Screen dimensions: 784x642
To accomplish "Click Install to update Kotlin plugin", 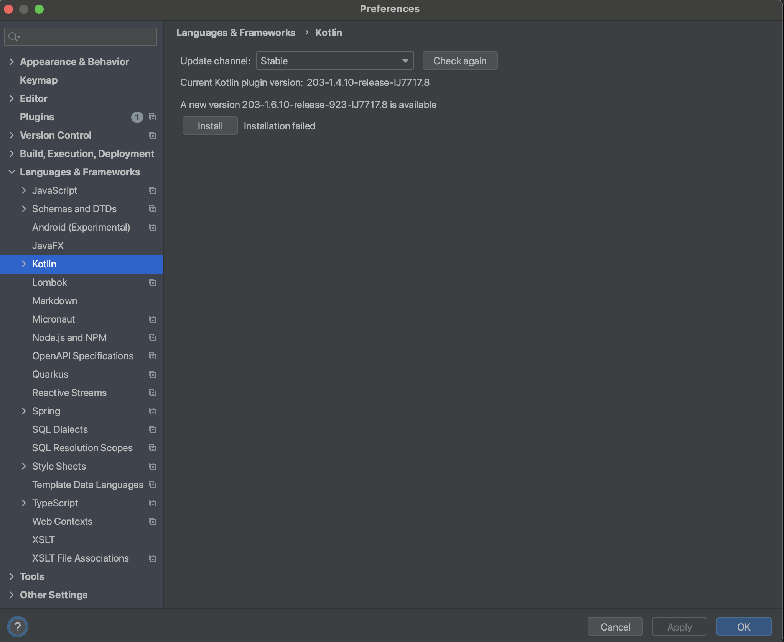I will (x=210, y=126).
